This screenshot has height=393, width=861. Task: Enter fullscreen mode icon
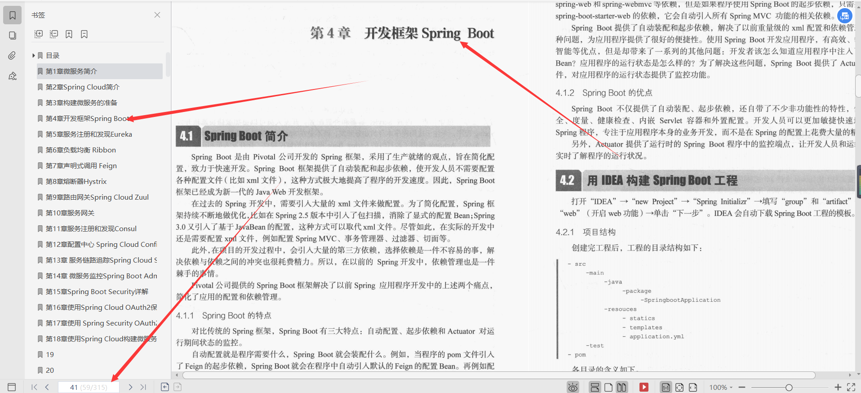[x=851, y=387]
